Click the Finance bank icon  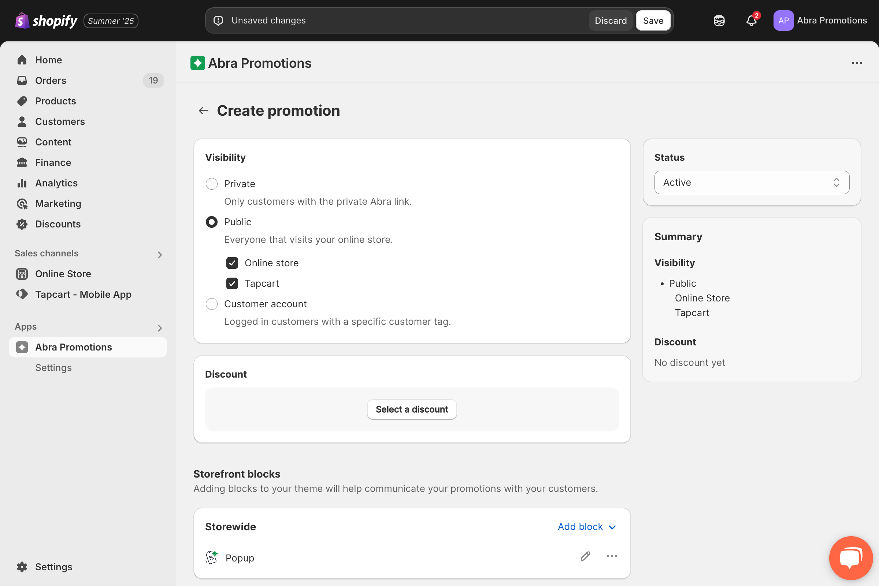coord(22,163)
